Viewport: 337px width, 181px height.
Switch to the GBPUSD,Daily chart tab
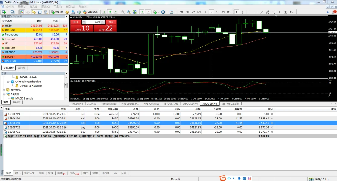[x=230, y=104]
